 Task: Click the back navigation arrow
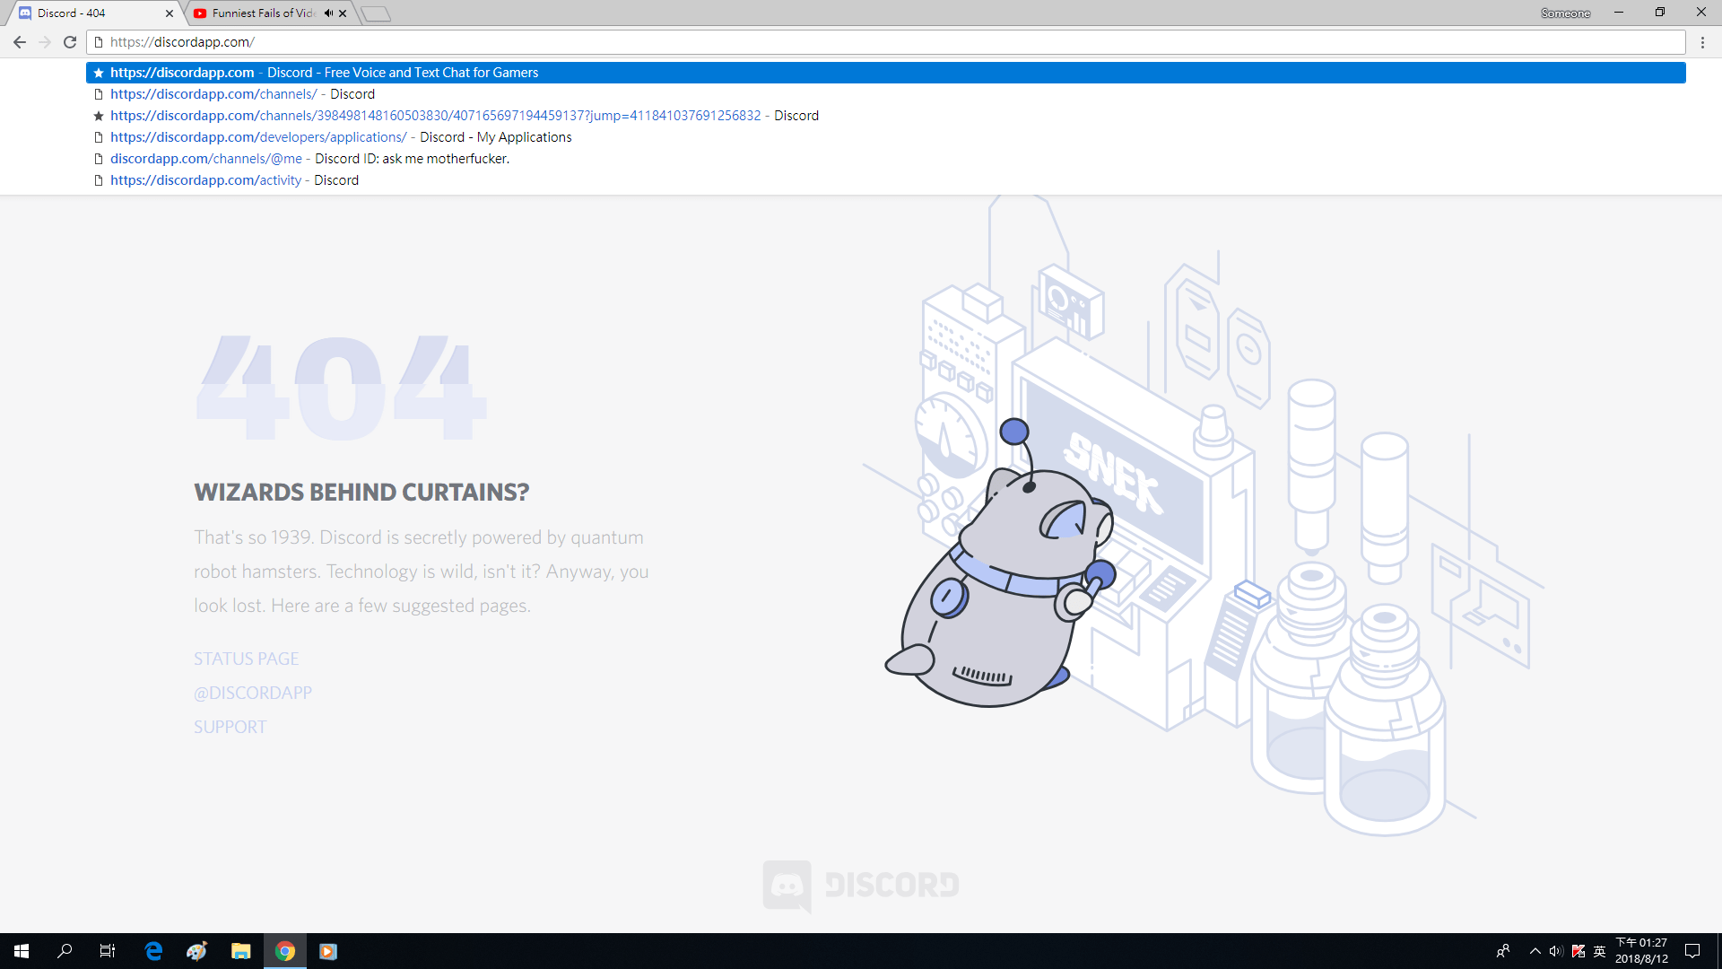pyautogui.click(x=20, y=41)
